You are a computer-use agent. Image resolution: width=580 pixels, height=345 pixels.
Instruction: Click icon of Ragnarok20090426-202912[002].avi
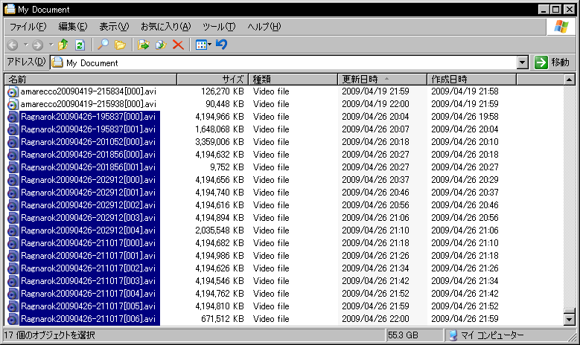coord(13,205)
